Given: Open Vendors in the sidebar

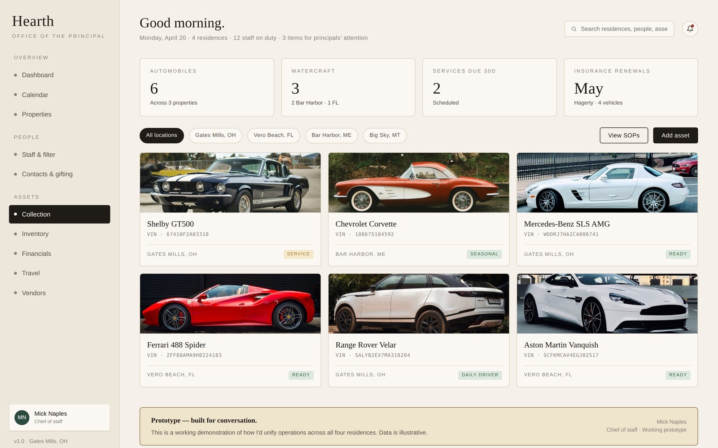Looking at the screenshot, I should coord(59,293).
